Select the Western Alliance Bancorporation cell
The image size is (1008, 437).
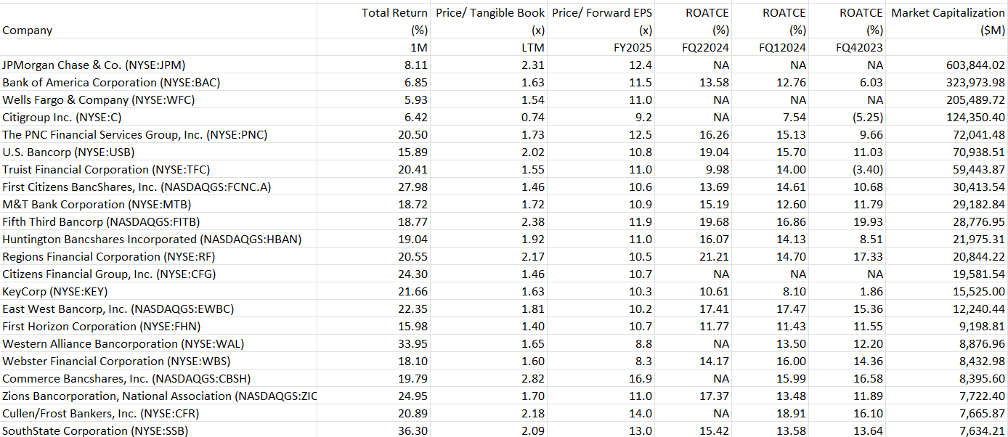[x=158, y=343]
